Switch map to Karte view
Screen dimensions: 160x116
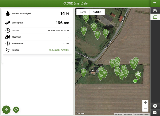click(x=83, y=12)
